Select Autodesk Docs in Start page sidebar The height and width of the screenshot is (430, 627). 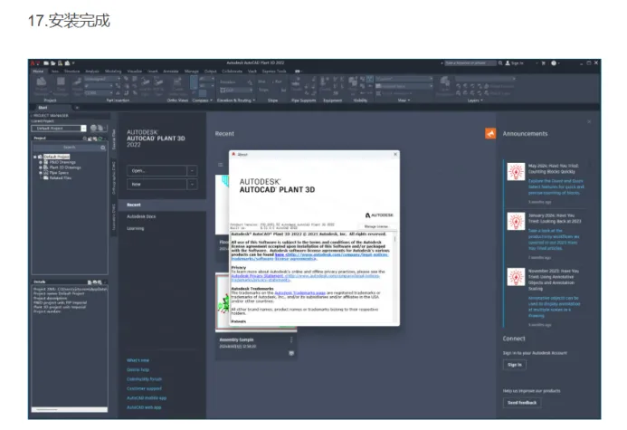pos(141,216)
